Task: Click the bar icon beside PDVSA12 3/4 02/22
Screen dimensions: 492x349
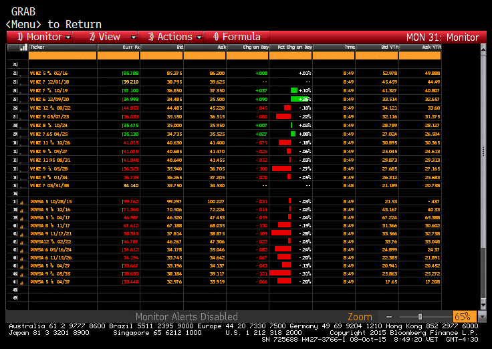Action: coord(21,243)
